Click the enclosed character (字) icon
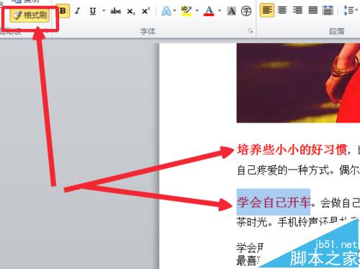Screen dimensions: 360x269 (x=246, y=11)
